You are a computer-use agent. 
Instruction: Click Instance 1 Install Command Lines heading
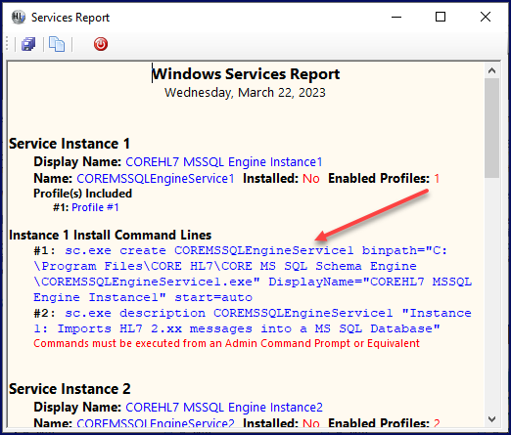[111, 235]
